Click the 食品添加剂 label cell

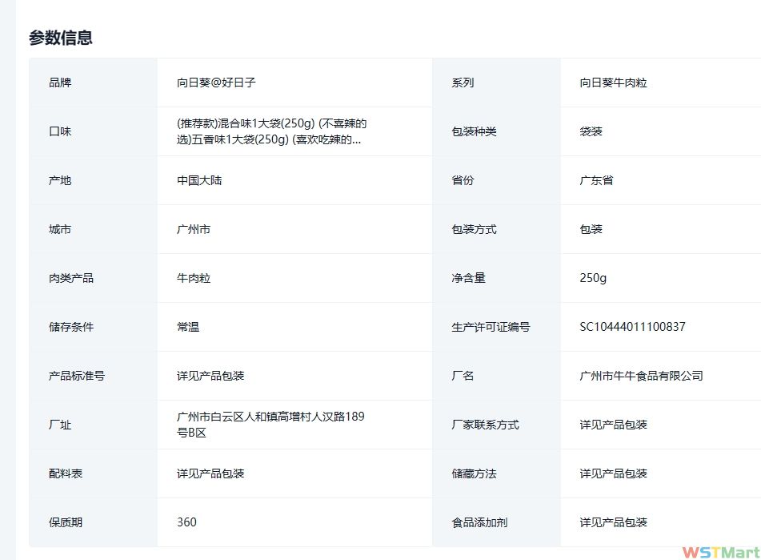coord(479,522)
